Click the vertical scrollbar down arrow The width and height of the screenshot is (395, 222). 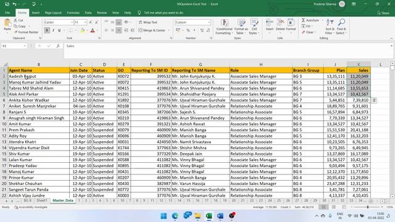(392, 196)
